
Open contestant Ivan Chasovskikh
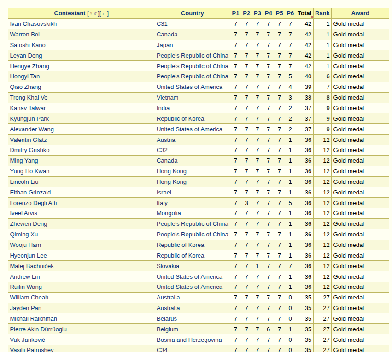tap(33, 24)
